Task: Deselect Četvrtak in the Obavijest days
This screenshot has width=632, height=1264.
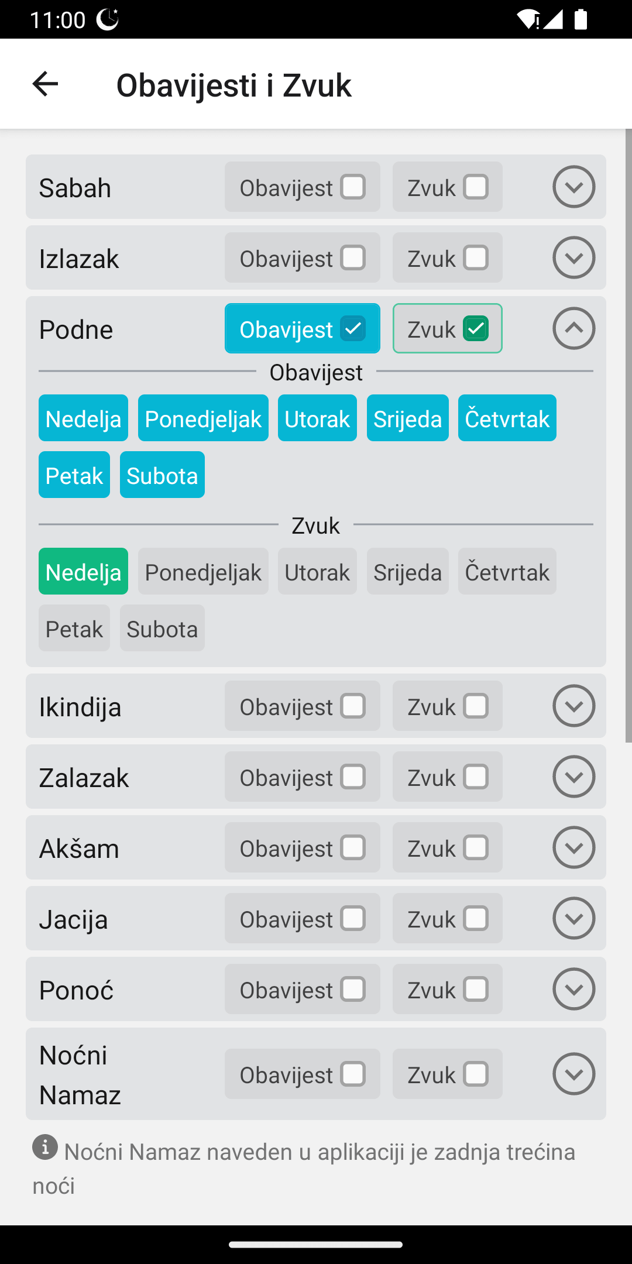Action: 507,418
